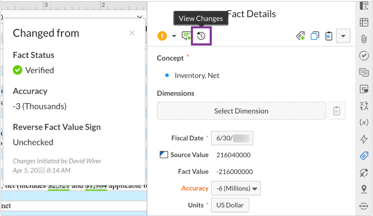Viewport: 373px width, 216px height.
Task: Click the clipboard paste icon in the toolbar
Action: pyautogui.click(x=329, y=36)
